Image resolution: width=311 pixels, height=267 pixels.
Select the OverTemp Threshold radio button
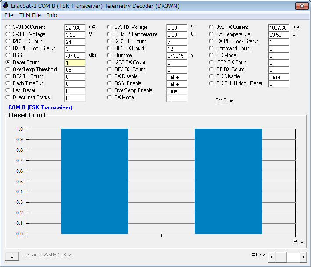[8, 69]
